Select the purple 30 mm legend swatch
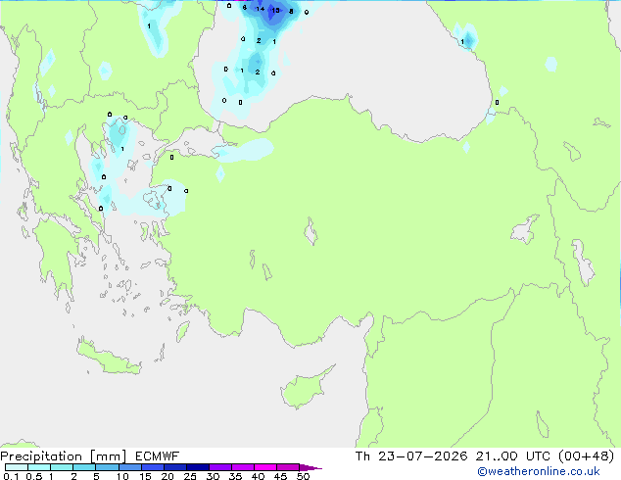 click(x=220, y=467)
